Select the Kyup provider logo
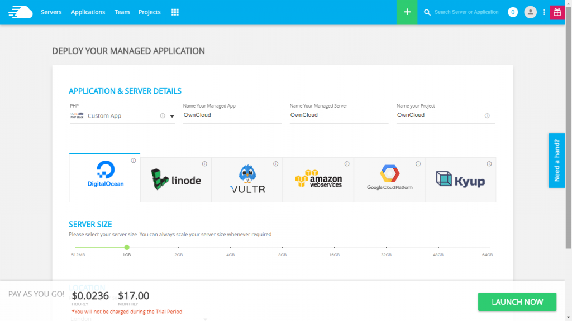Viewport: 572px width, 321px height. pos(460,178)
